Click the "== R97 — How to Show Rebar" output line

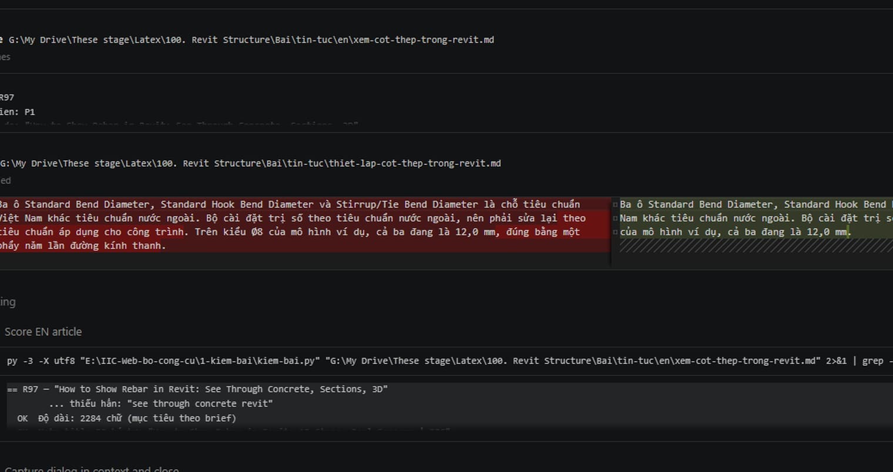[197, 389]
